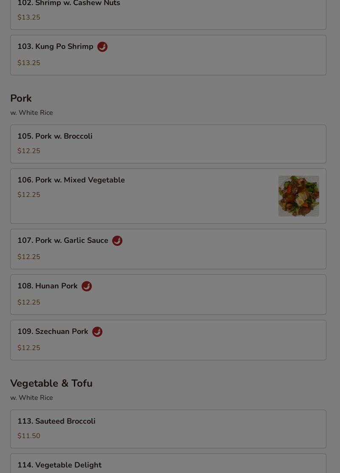Select 103. Kung Po Shrimp menu item

click(168, 55)
